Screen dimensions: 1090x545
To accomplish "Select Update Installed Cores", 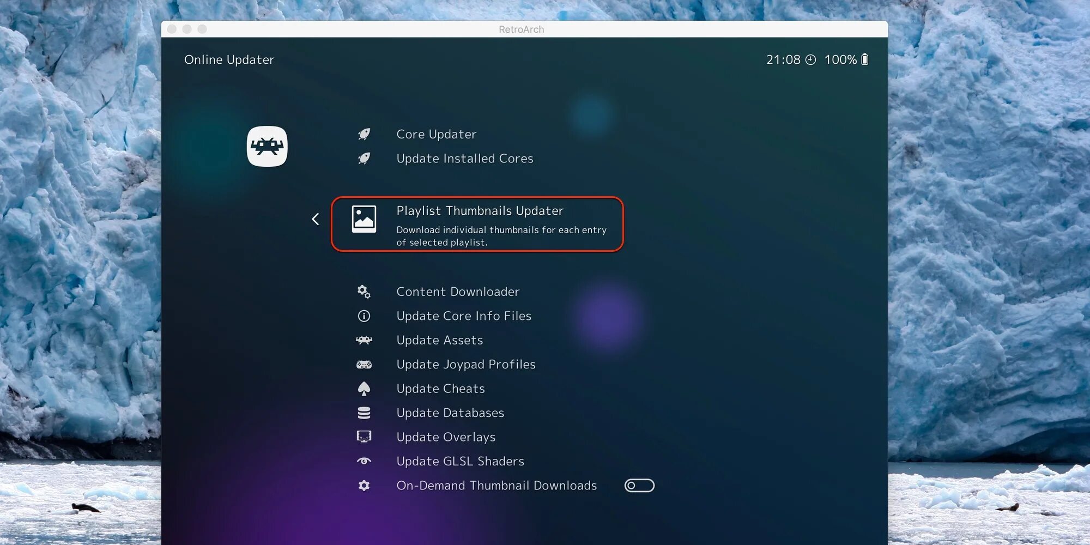I will coord(465,159).
